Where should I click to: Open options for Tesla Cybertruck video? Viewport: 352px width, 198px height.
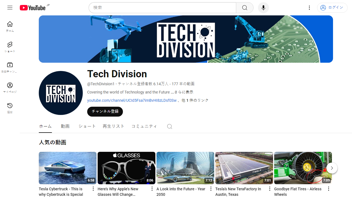click(93, 189)
